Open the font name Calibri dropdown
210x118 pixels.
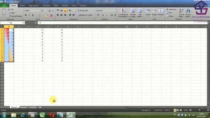(x=40, y=10)
